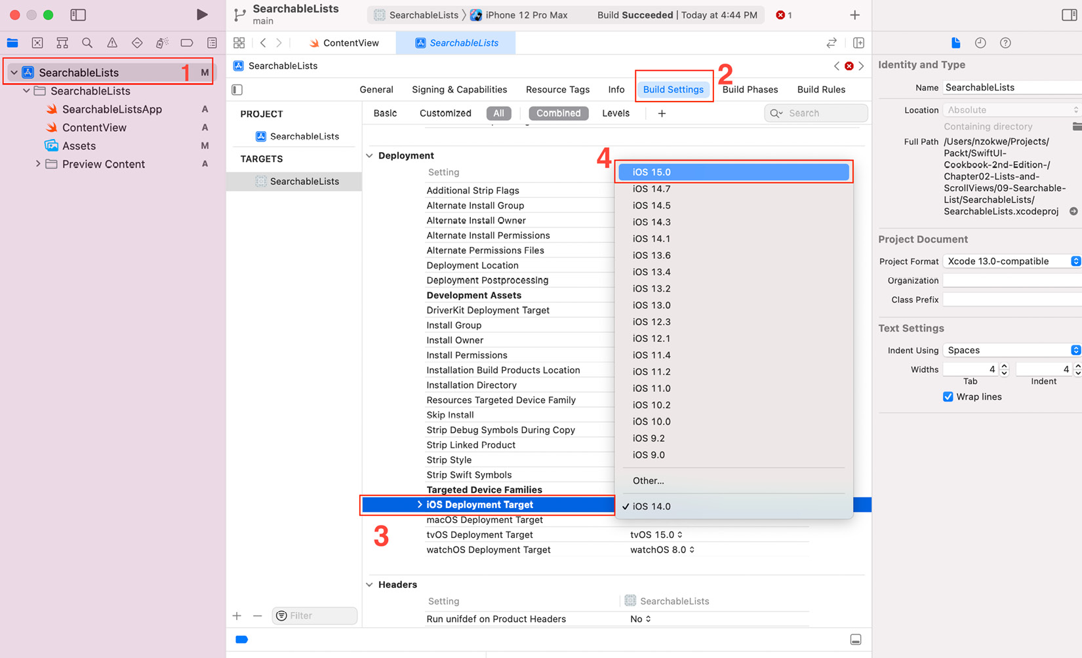Go back with the editor back arrow
1082x658 pixels.
point(263,43)
